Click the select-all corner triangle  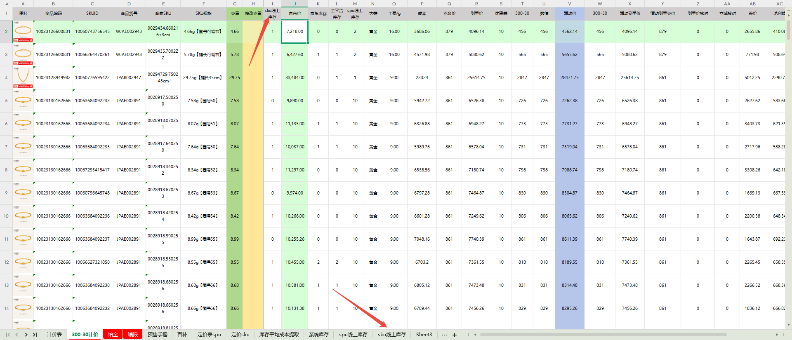coord(6,4)
